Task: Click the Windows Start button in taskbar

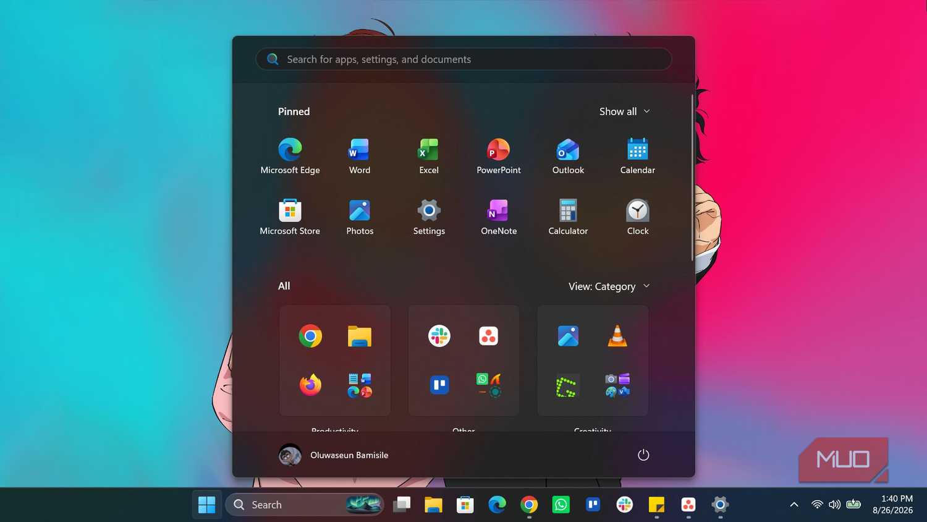Action: point(206,505)
